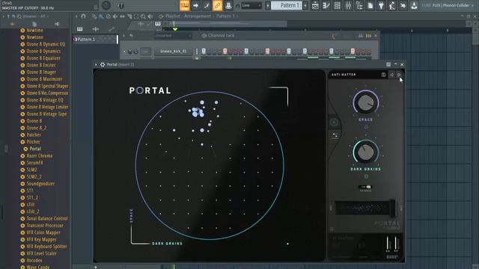Toggle typing keyboard to piano icon

(185, 5)
